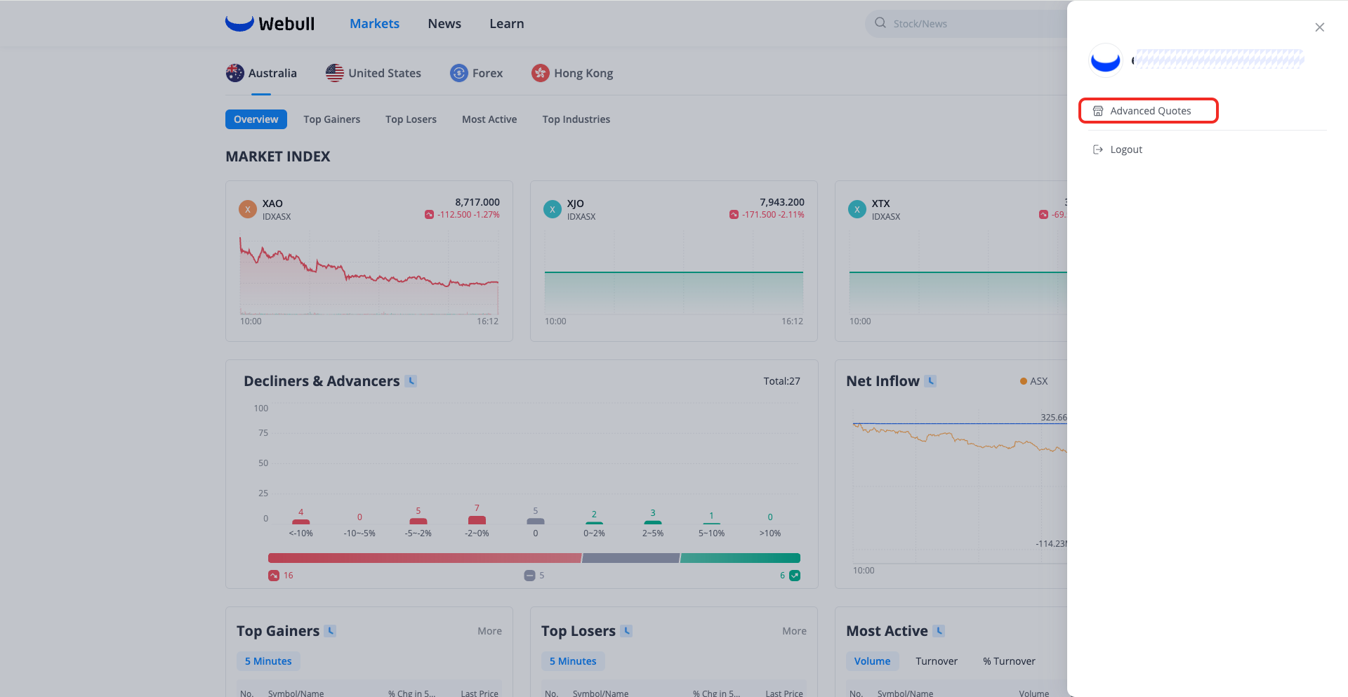The height and width of the screenshot is (697, 1348).
Task: Select the Most Active tab
Action: pyautogui.click(x=489, y=119)
